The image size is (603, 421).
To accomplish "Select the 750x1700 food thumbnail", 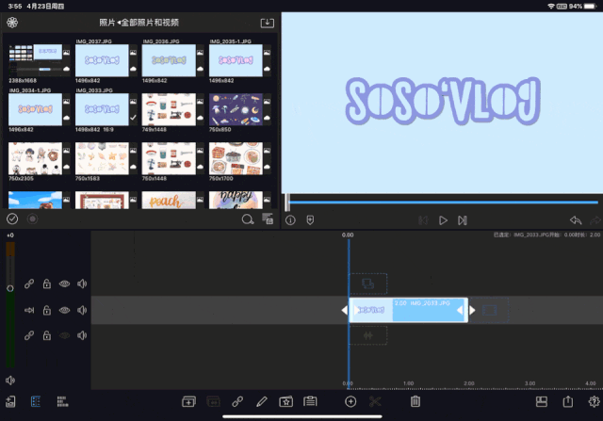I will click(x=236, y=158).
